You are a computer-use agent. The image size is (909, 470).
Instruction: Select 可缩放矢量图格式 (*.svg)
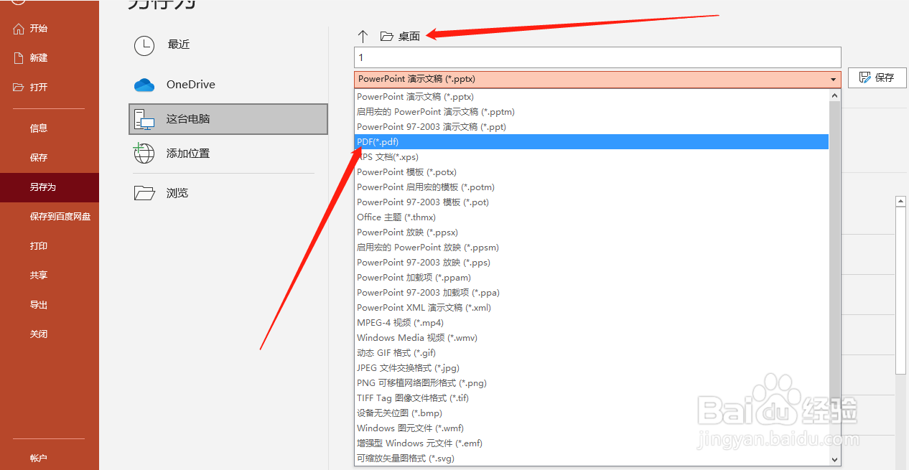592,459
